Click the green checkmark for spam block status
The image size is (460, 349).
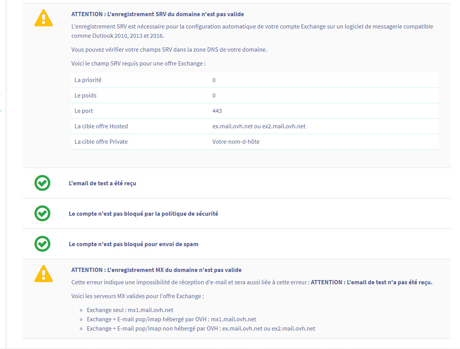point(42,244)
